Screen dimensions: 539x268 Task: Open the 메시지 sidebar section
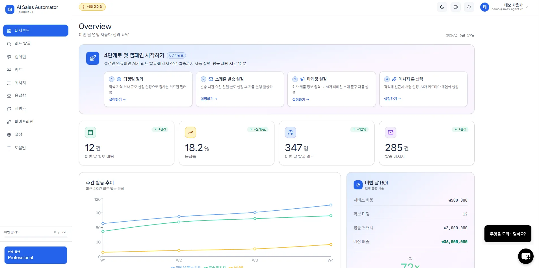point(36,83)
